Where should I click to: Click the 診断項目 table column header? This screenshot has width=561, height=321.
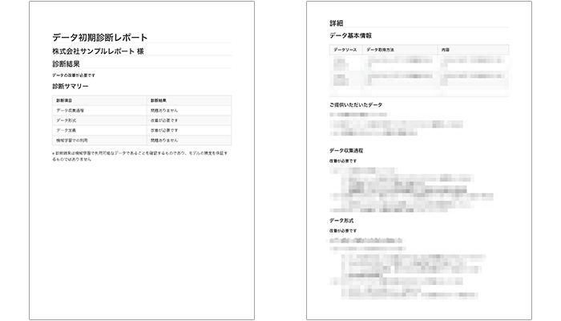point(66,100)
